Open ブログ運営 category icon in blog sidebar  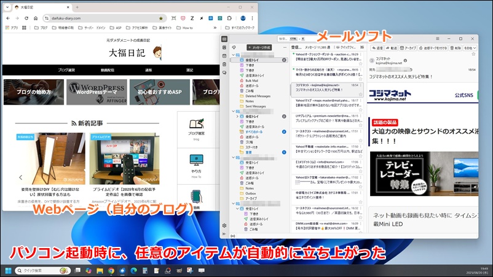point(196,124)
